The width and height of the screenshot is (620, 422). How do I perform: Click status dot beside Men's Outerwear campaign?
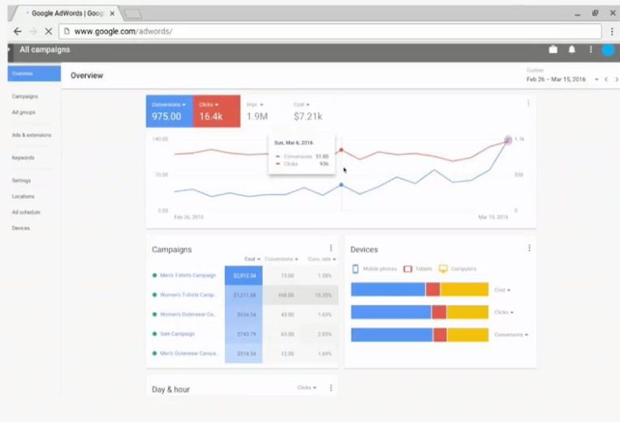point(155,353)
